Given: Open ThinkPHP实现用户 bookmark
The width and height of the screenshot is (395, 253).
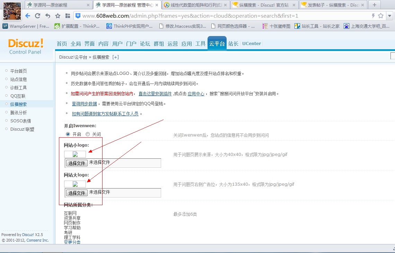Looking at the screenshot, I should [x=130, y=26].
